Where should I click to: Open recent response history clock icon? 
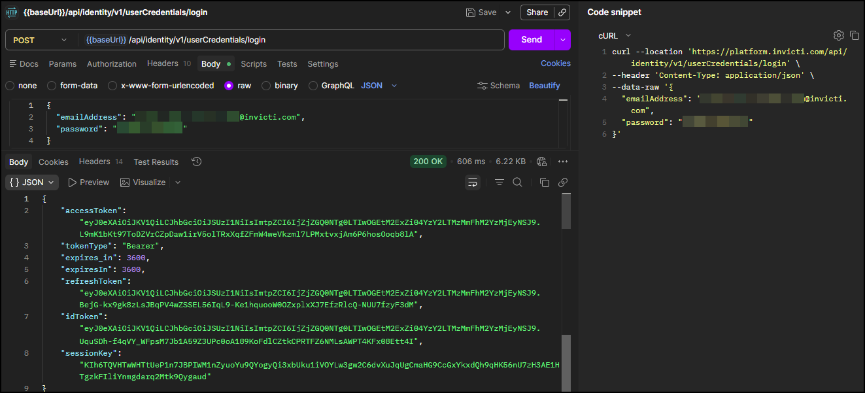(x=196, y=162)
